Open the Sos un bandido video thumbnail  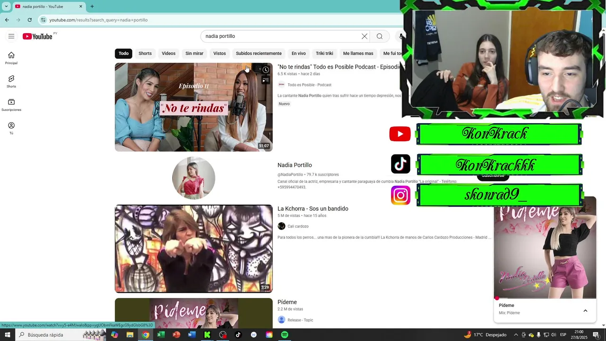194,249
